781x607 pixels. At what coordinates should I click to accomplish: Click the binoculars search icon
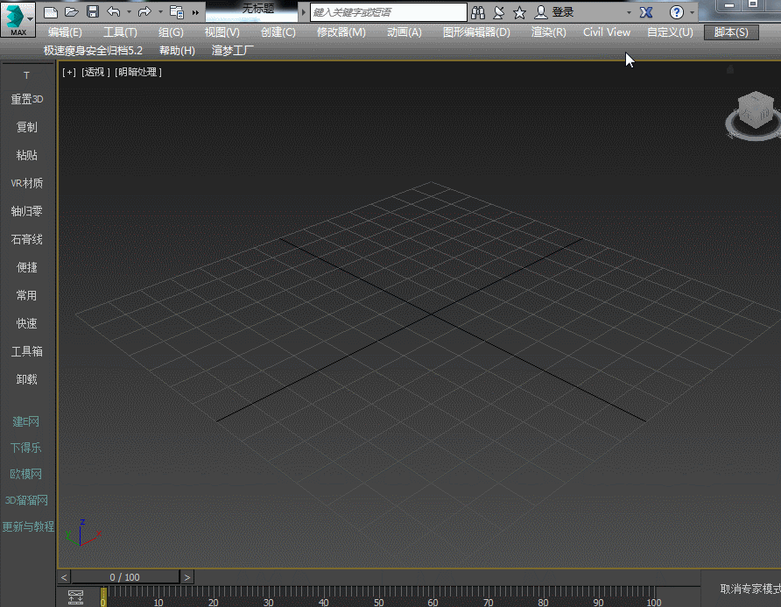(x=478, y=12)
